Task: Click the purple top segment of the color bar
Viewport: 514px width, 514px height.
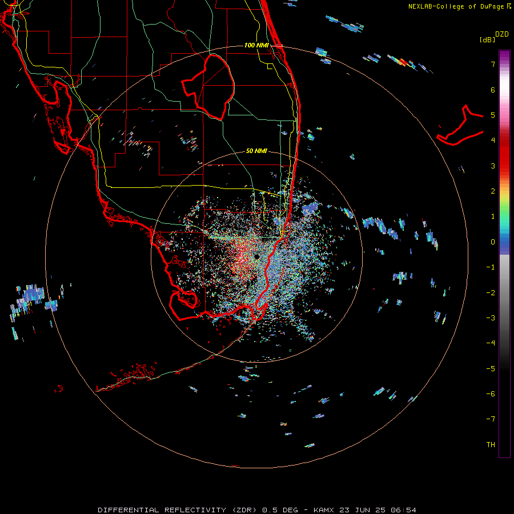Action: tap(504, 56)
